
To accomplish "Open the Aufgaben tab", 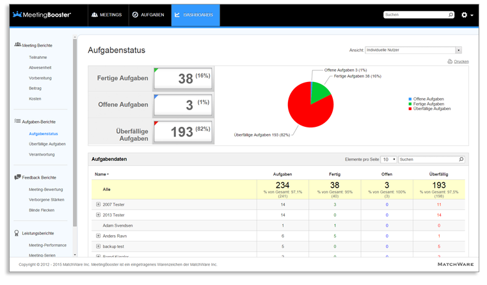I will click(x=148, y=15).
